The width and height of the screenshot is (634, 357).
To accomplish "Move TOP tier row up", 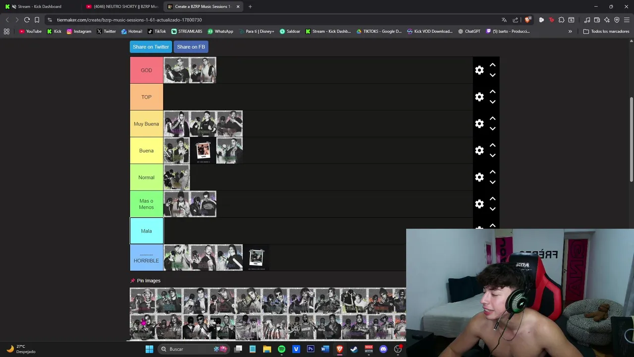I will coord(492,92).
